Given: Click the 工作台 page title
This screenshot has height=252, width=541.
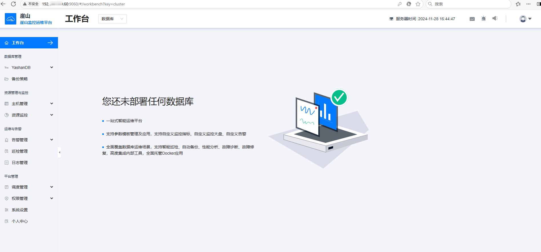Looking at the screenshot, I should (77, 19).
